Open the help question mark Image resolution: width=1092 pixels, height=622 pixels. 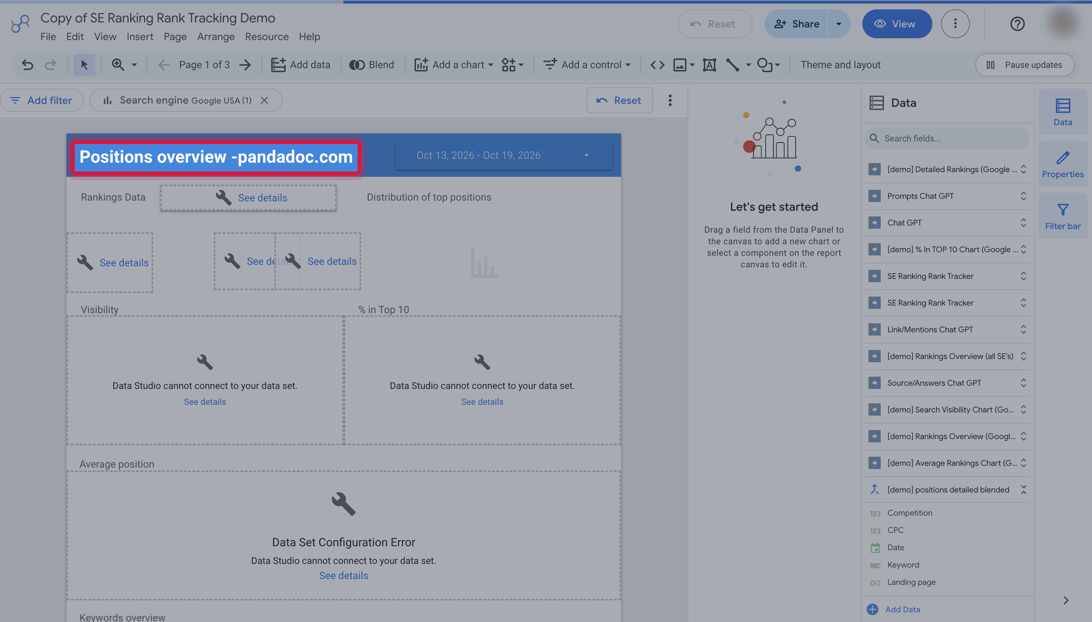tap(1017, 24)
